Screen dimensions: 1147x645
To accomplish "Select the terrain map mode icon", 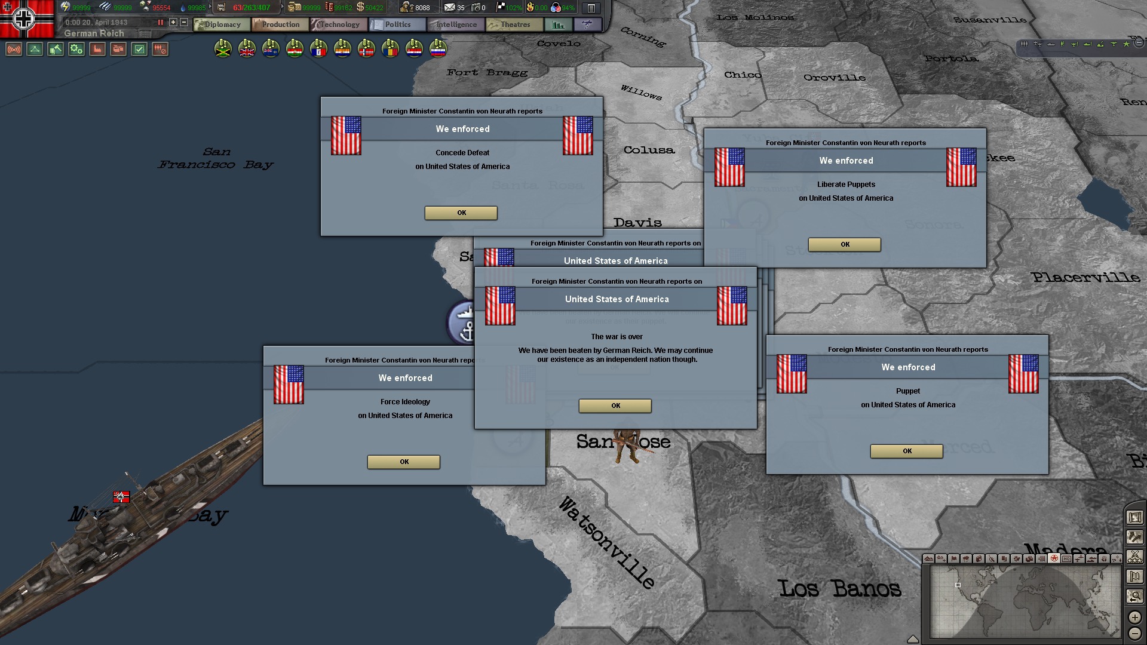I will pyautogui.click(x=928, y=558).
